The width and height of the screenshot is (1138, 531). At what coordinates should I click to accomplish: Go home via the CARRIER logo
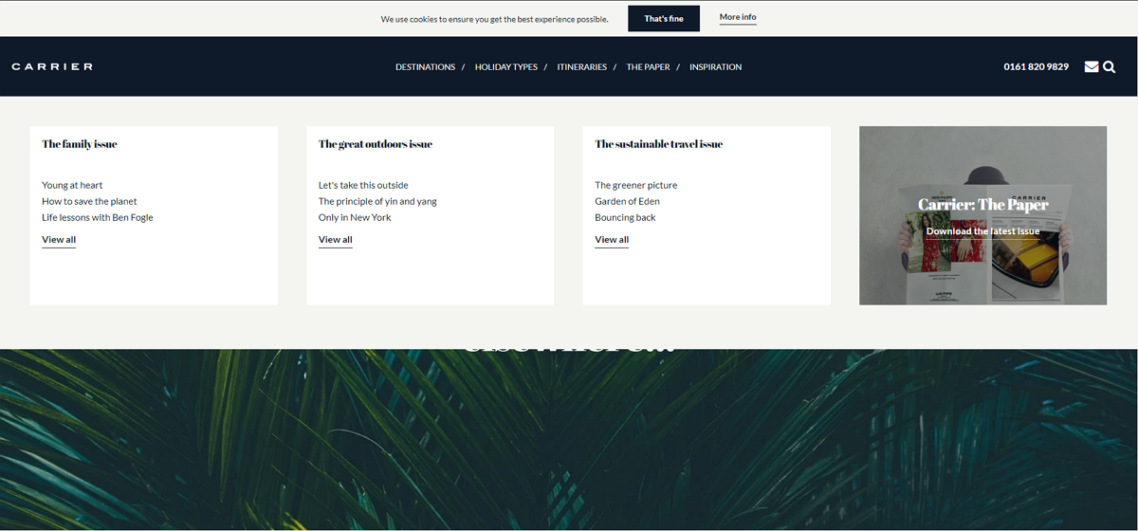(52, 66)
